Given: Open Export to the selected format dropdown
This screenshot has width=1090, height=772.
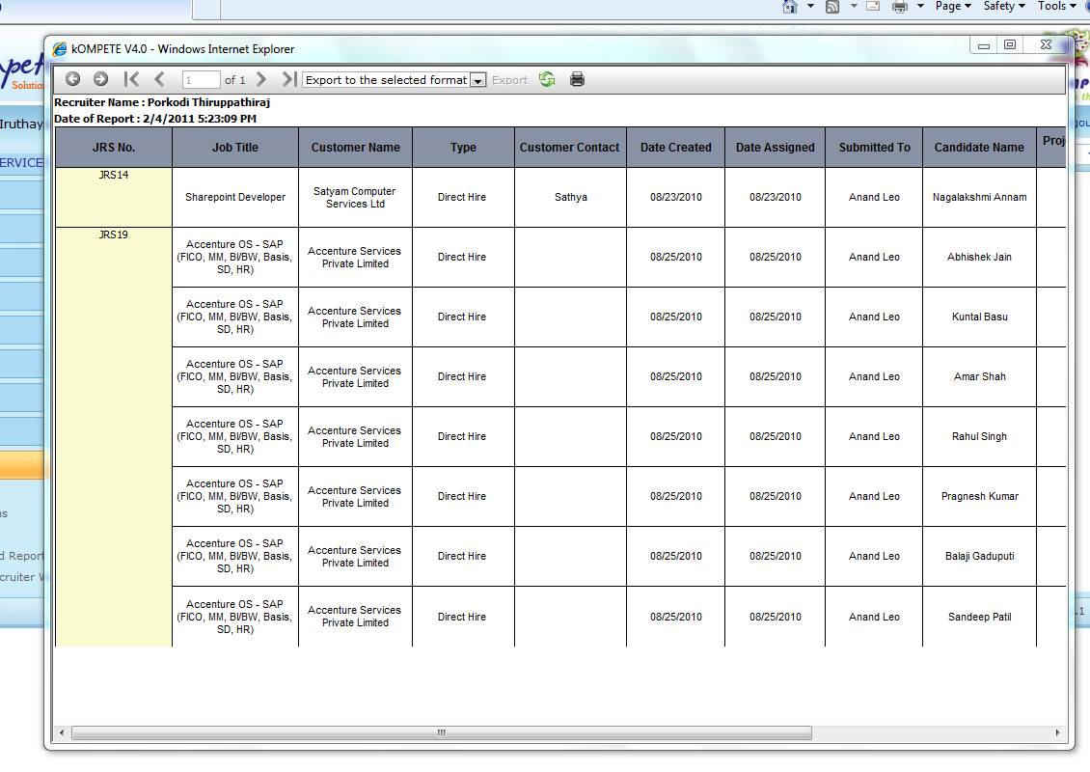Looking at the screenshot, I should tap(477, 80).
